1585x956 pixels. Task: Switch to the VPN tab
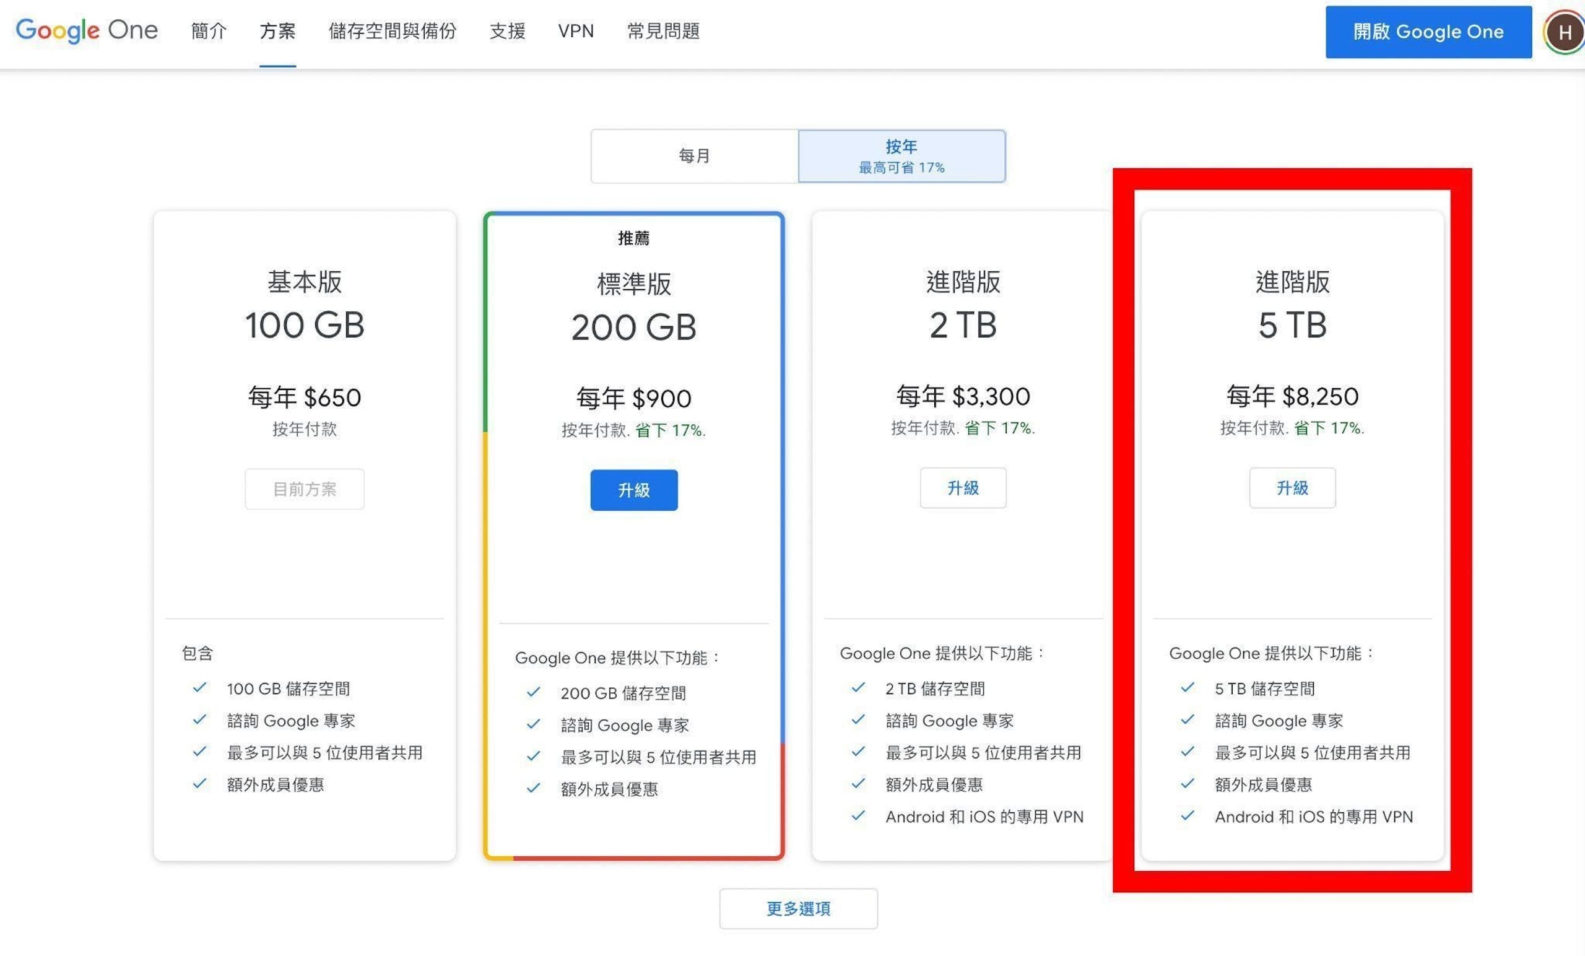click(576, 31)
